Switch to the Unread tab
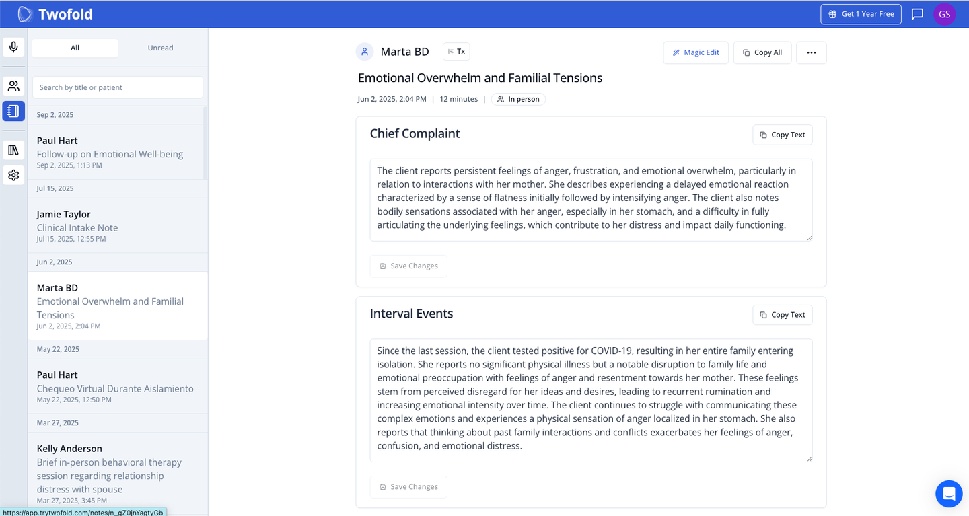The height and width of the screenshot is (516, 969). [x=160, y=48]
